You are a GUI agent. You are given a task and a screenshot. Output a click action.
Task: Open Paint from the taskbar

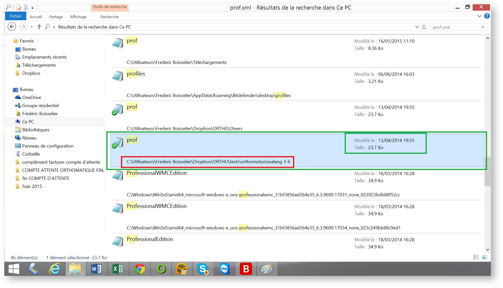[x=267, y=269]
